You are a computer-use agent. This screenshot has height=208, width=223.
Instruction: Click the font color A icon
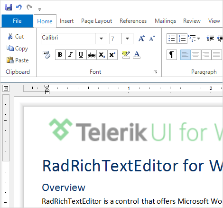137,55
